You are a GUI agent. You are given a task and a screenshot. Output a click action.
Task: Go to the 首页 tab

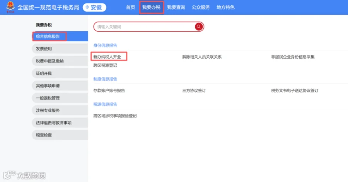[x=131, y=7]
